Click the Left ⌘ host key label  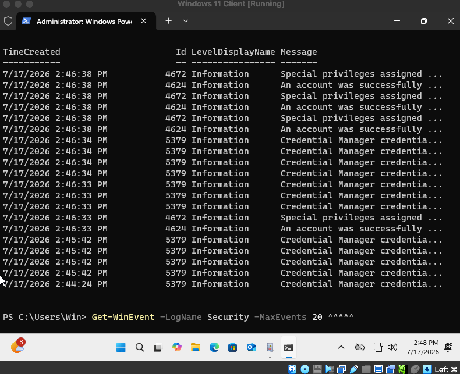(x=446, y=369)
